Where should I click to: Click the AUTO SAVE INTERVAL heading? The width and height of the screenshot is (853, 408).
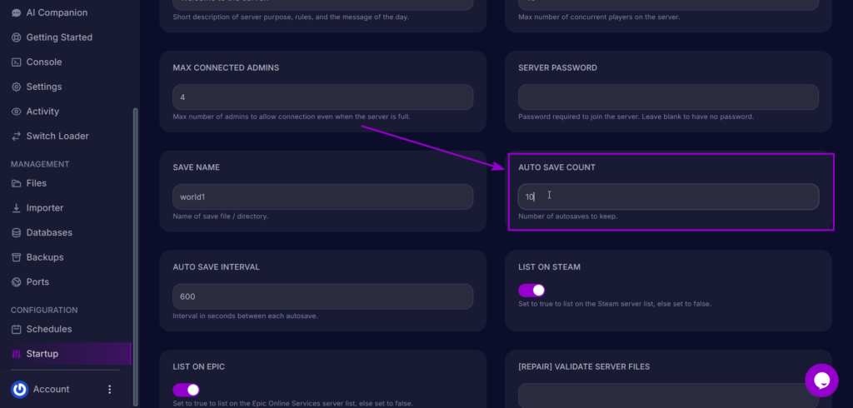coord(216,267)
